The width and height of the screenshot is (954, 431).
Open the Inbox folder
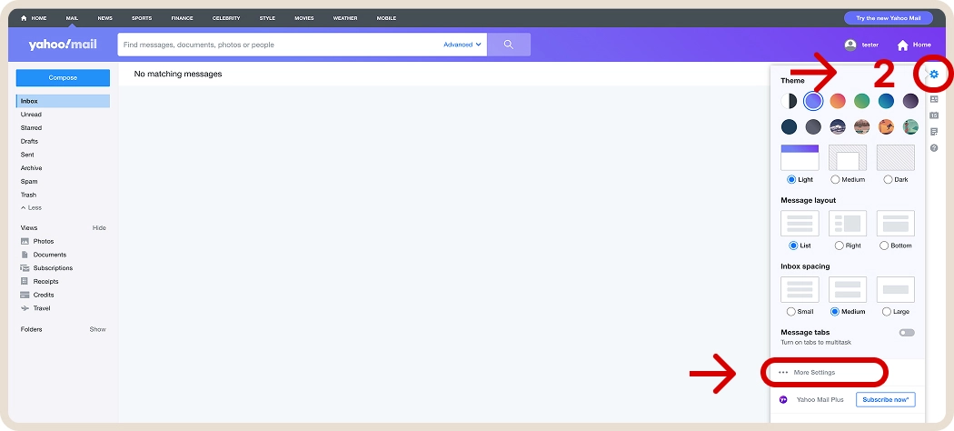tap(63, 101)
